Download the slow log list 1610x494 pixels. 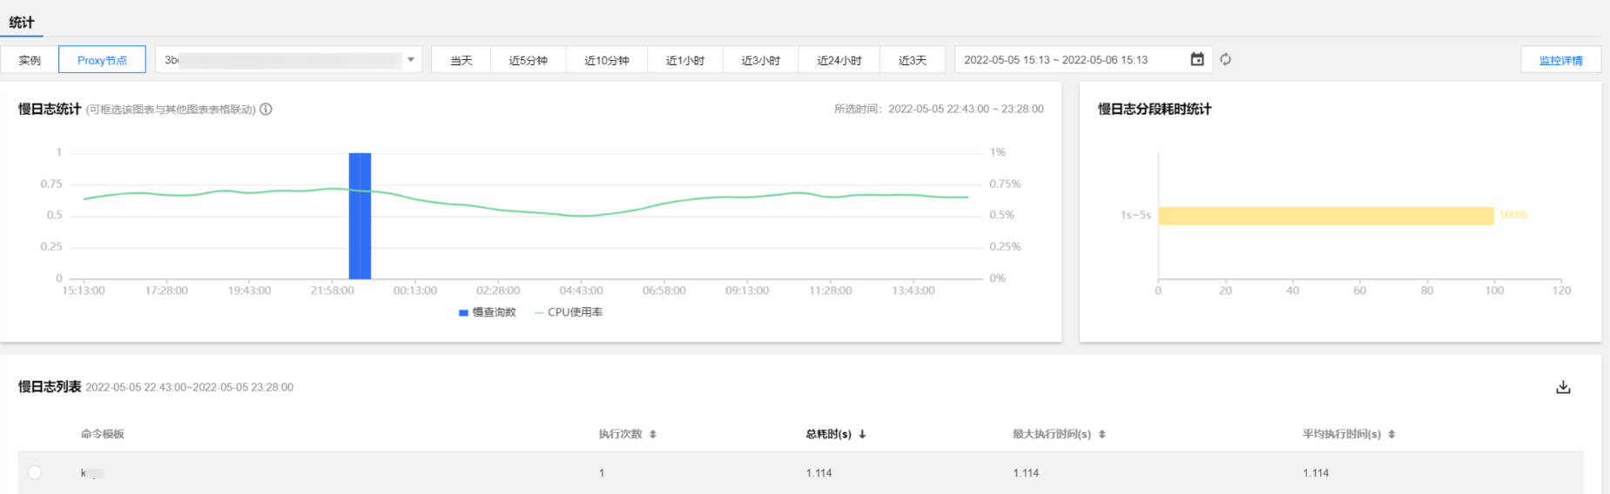coord(1563,388)
